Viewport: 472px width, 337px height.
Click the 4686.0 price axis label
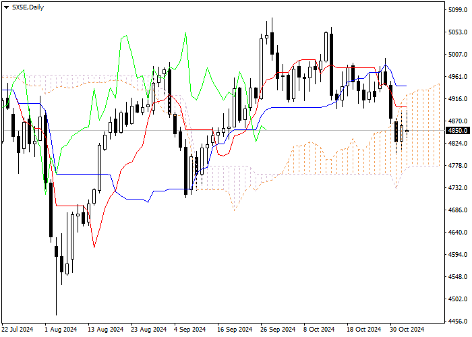458,210
